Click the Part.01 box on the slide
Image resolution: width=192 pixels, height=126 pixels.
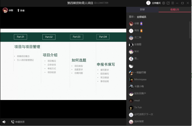coord(20,37)
